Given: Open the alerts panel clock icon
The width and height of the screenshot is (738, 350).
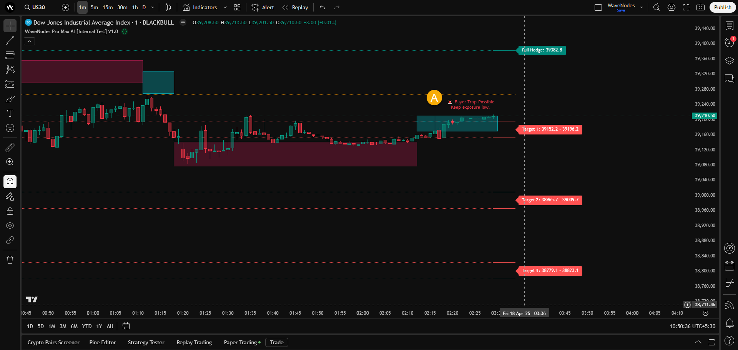Looking at the screenshot, I should (729, 42).
